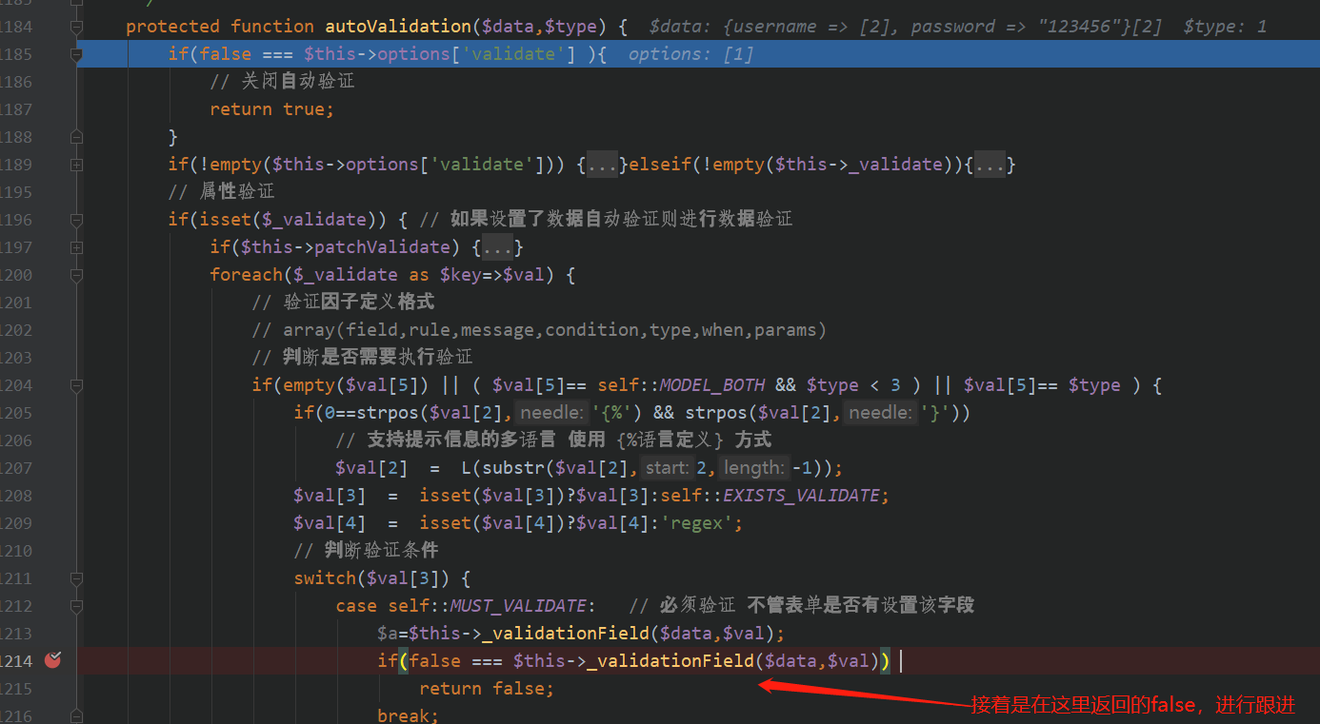
Task: Expand the folded block at line 1189
Action: click(x=76, y=165)
